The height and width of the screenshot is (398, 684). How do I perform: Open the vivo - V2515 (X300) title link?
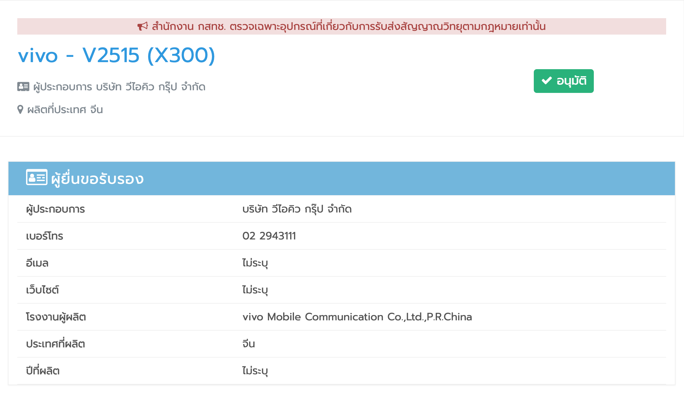click(117, 55)
